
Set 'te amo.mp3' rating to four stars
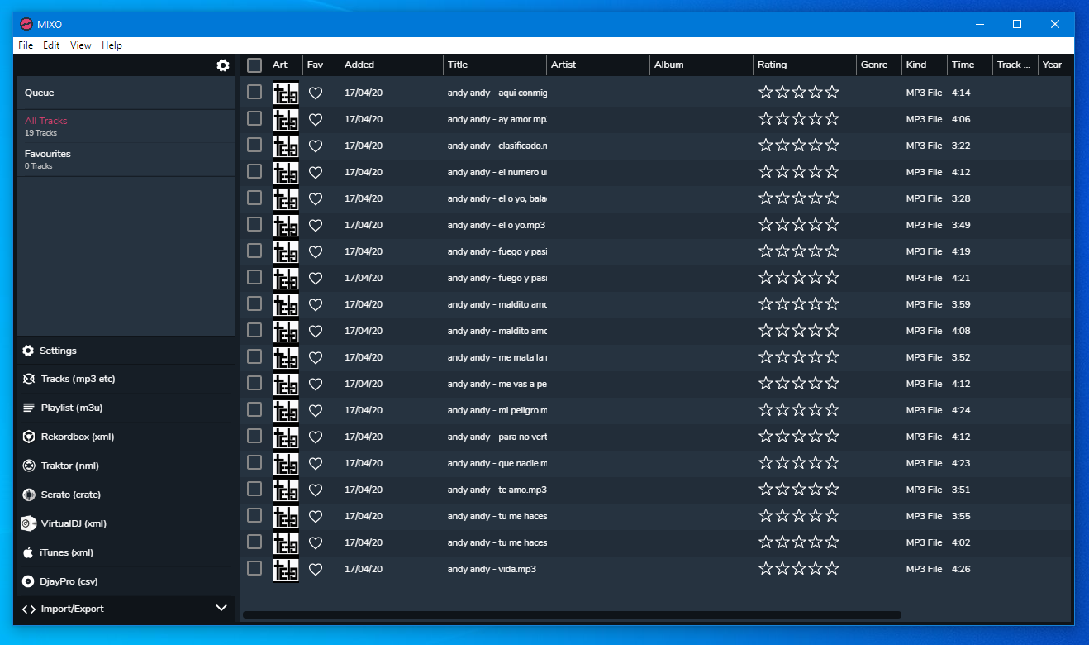816,490
